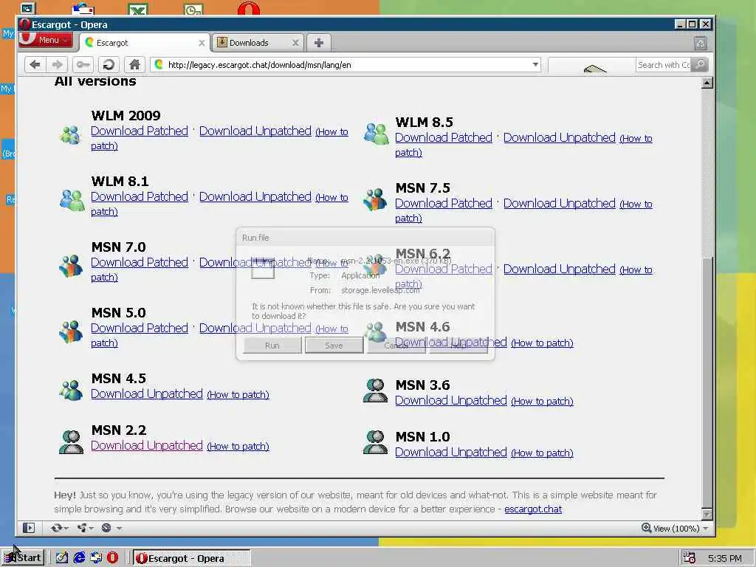This screenshot has height=567, width=756.
Task: Close the Downloads tab
Action: coord(295,43)
